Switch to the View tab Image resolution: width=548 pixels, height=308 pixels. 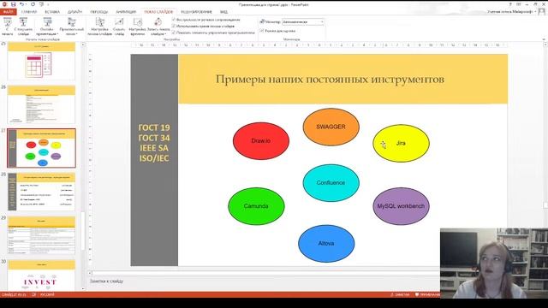tap(223, 11)
